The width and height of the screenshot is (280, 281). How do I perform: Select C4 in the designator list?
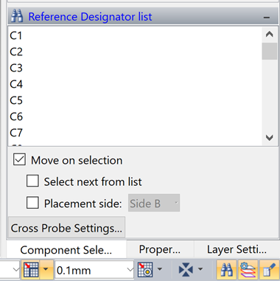pyautogui.click(x=16, y=84)
